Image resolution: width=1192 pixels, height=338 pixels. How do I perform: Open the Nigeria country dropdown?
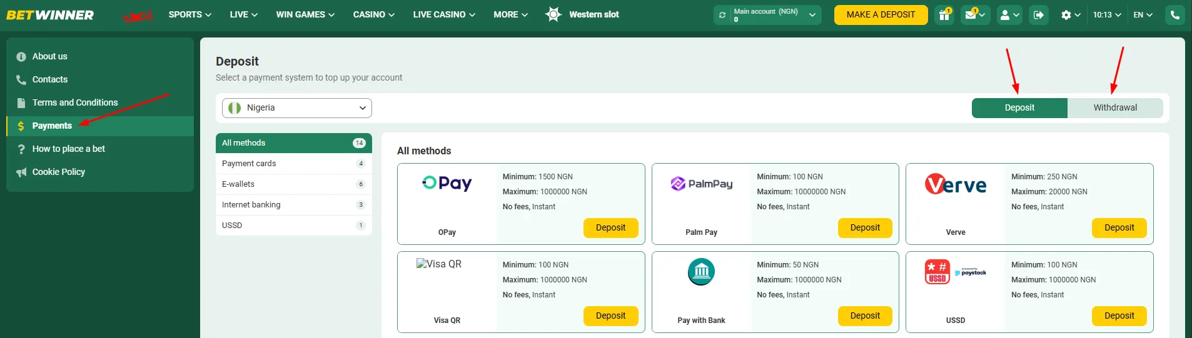tap(297, 107)
